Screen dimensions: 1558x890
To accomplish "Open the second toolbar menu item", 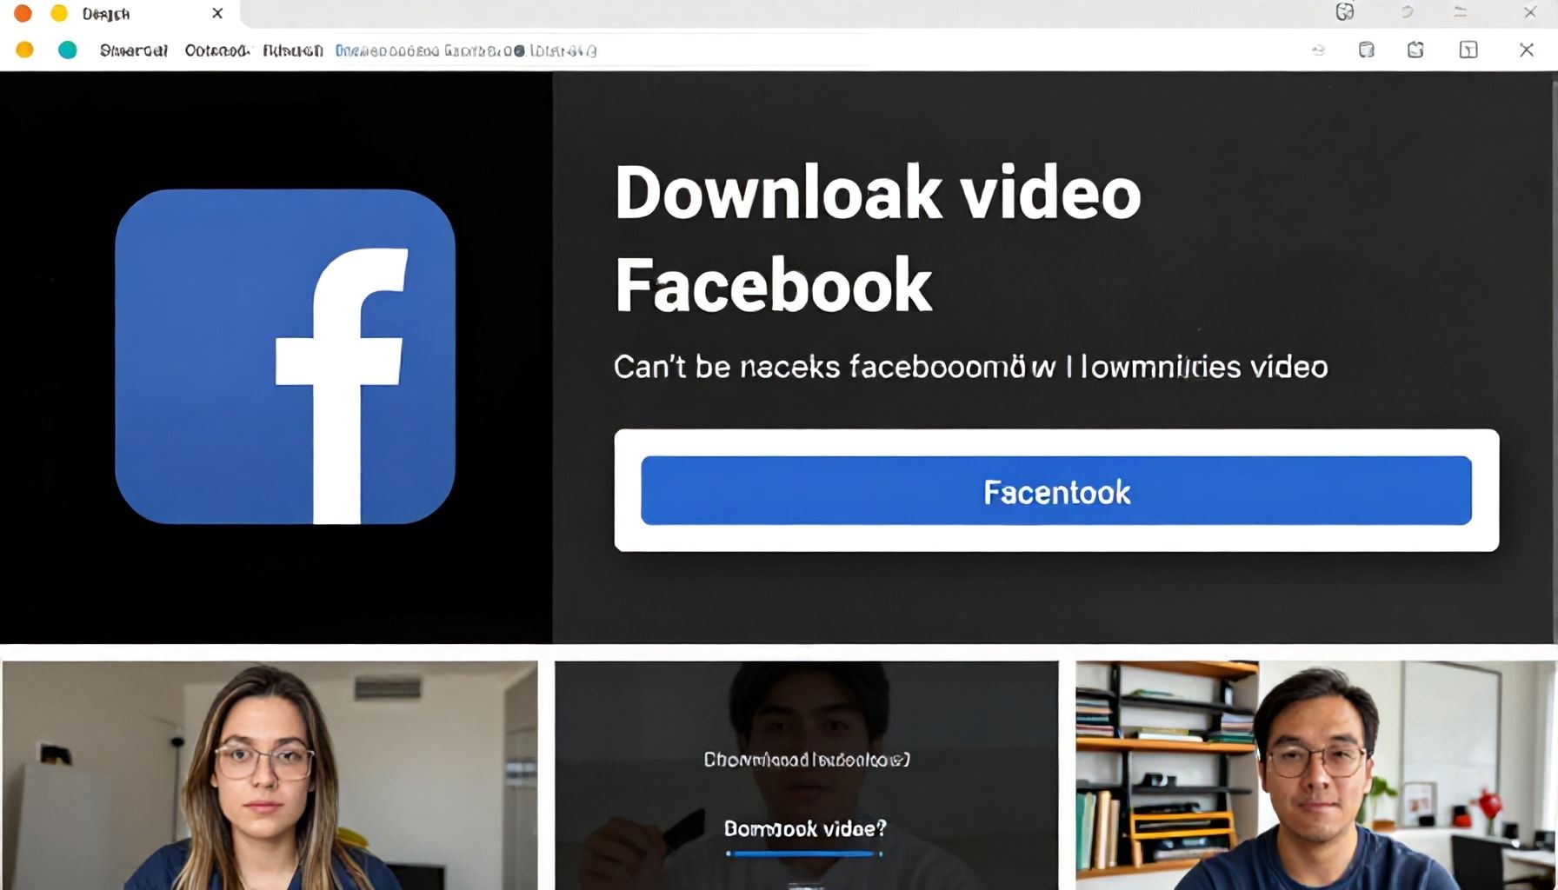I will tap(216, 50).
